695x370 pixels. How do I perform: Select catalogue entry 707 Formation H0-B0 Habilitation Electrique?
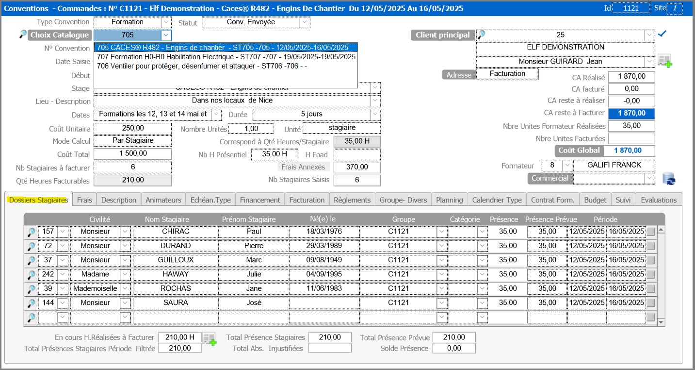226,56
